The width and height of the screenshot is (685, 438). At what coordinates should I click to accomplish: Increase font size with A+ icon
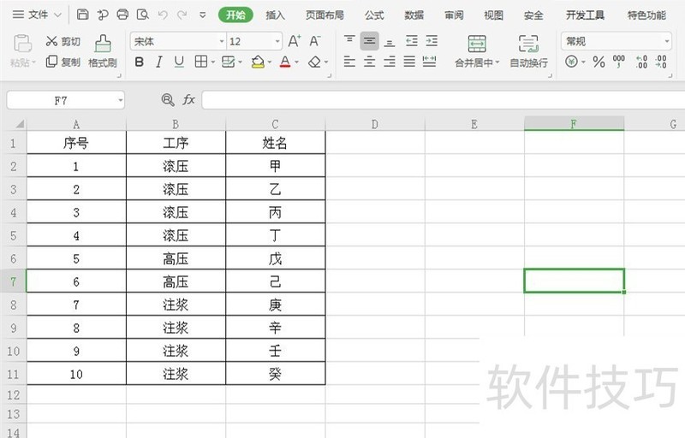(x=295, y=41)
